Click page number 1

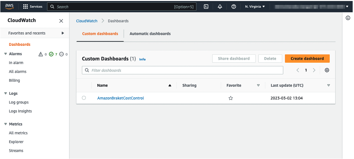[x=306, y=70]
